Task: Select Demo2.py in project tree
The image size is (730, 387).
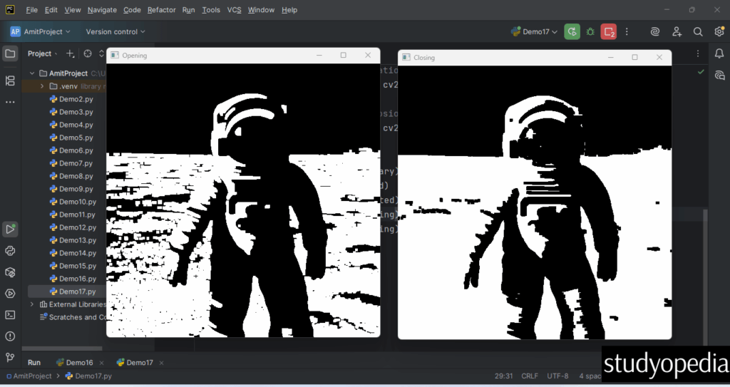Action: (71, 99)
